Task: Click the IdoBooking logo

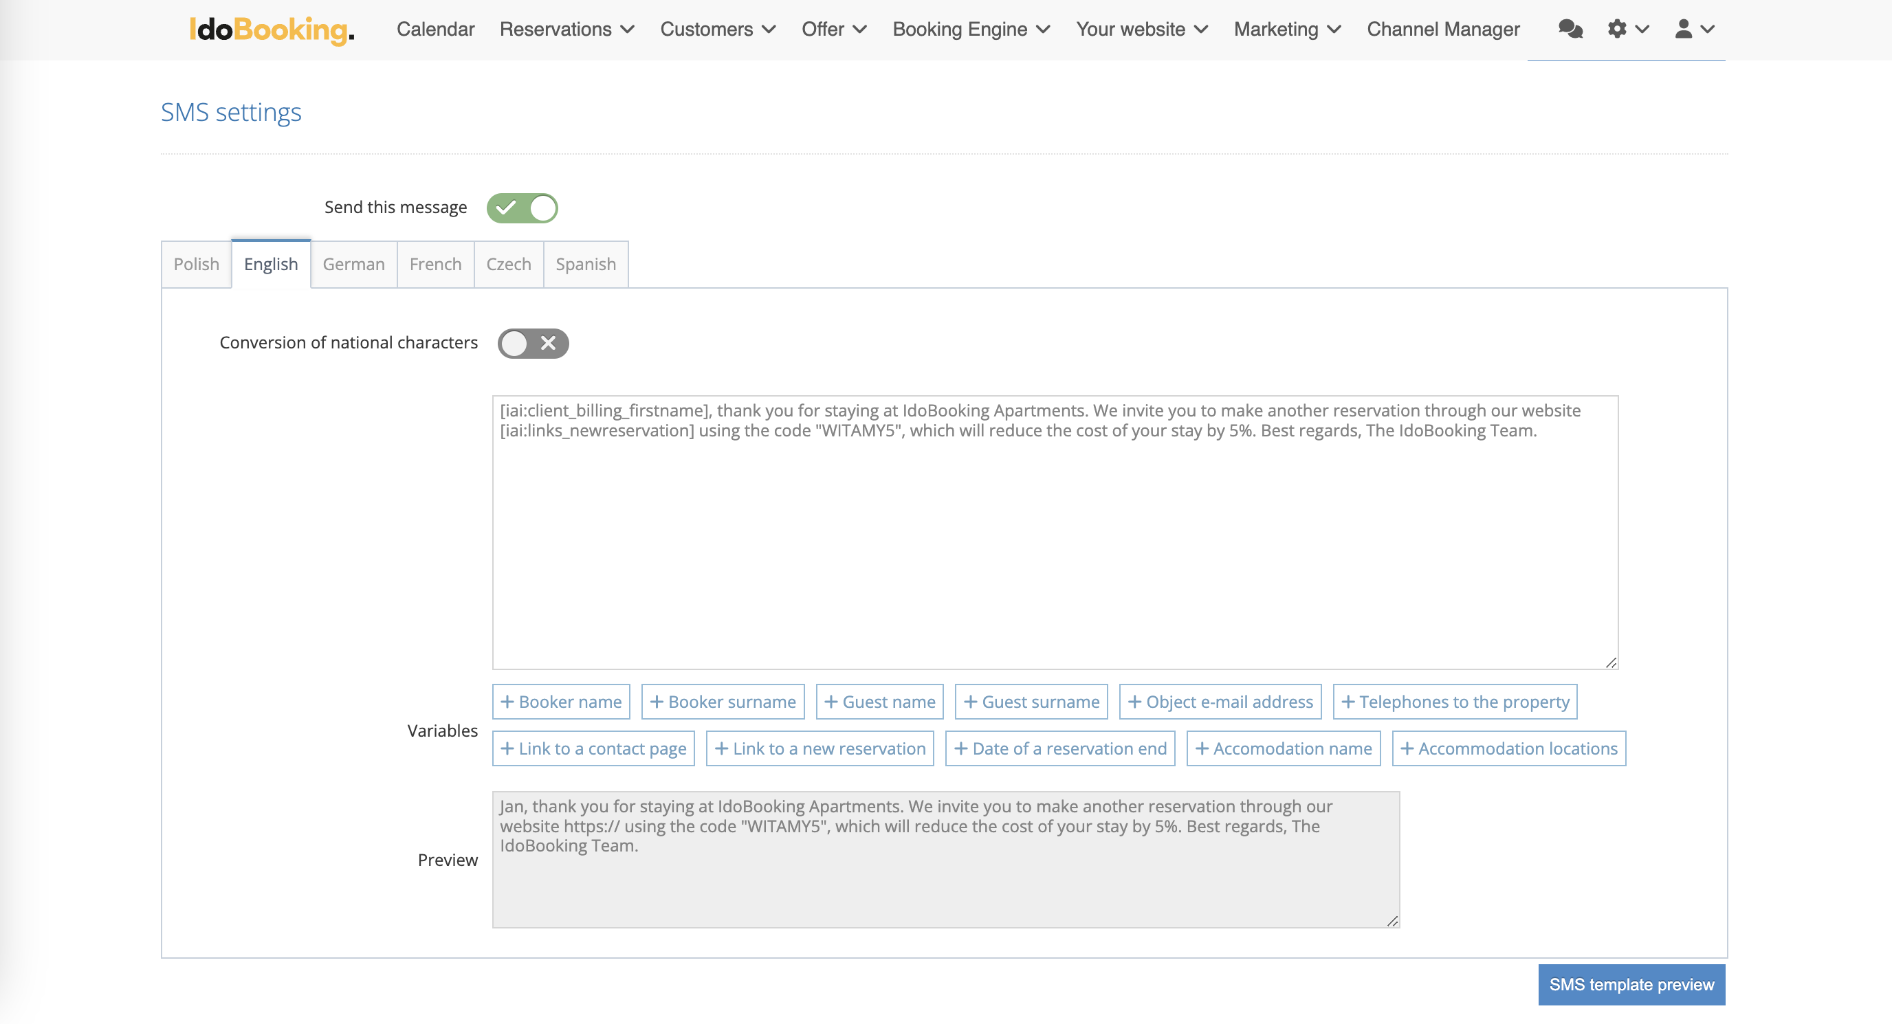Action: (x=272, y=30)
